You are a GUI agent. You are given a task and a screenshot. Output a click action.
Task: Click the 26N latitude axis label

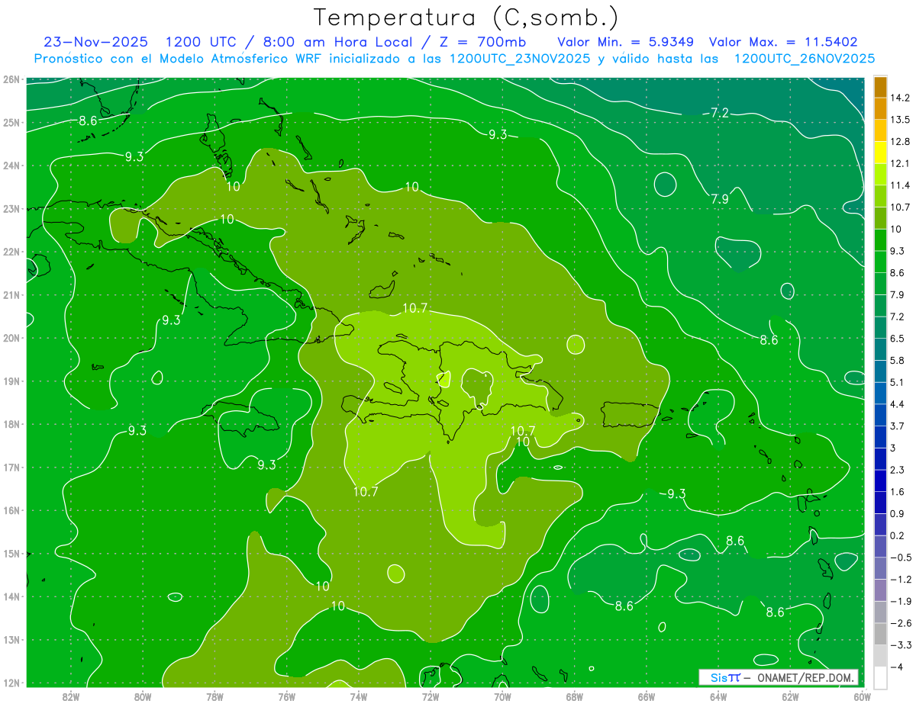[x=11, y=79]
